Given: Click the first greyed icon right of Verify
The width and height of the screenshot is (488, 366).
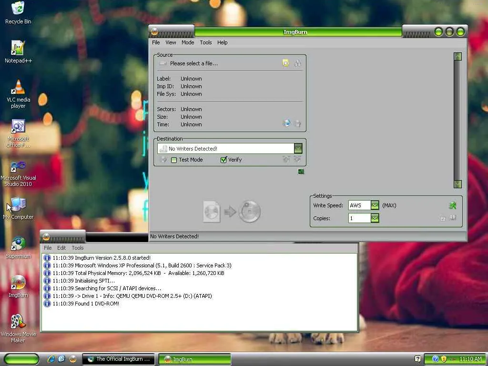Looking at the screenshot, I should click(x=286, y=159).
